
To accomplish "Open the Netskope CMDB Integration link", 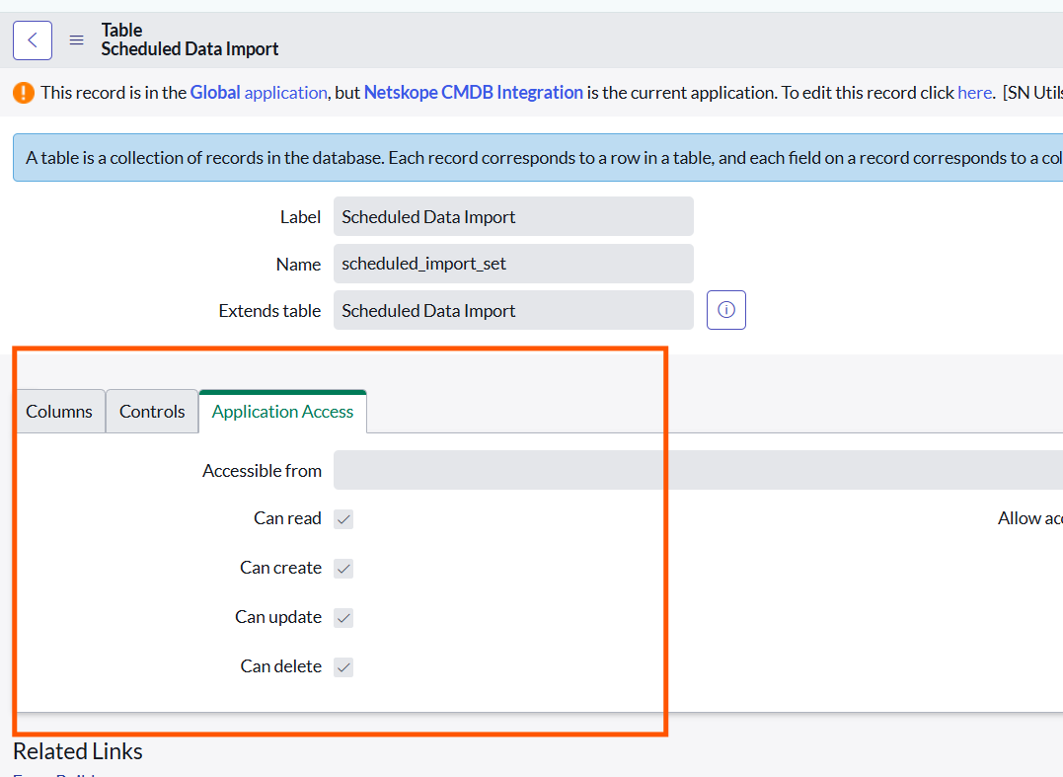I will (x=473, y=92).
